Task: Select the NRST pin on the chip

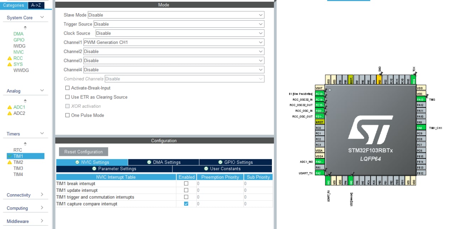Action: [320, 122]
